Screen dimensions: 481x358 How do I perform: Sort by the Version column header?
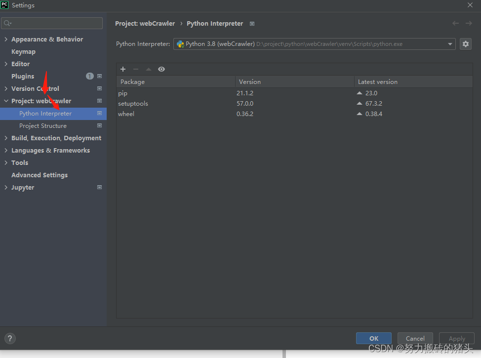(295, 81)
